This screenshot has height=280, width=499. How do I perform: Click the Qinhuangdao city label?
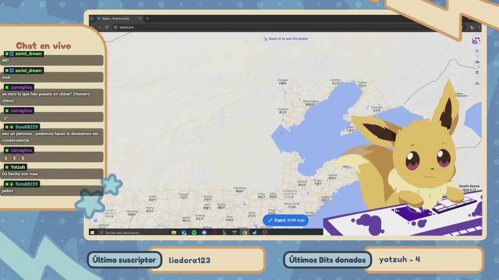(x=311, y=102)
